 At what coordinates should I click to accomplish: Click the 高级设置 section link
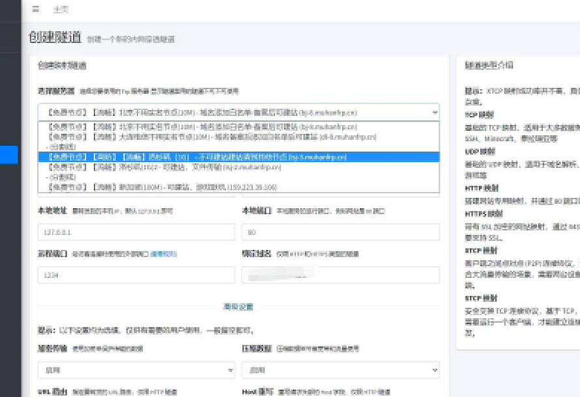tap(238, 307)
